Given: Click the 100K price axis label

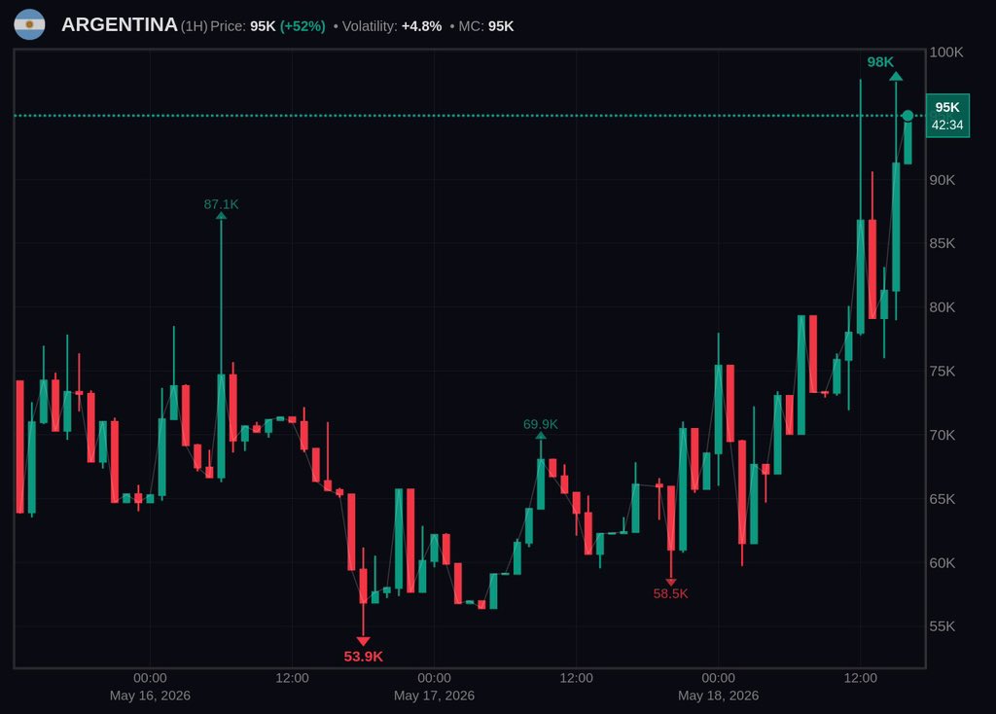Looking at the screenshot, I should 945,53.
